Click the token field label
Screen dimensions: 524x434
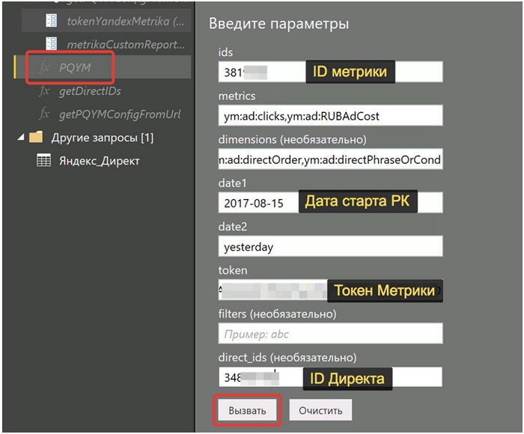233,270
